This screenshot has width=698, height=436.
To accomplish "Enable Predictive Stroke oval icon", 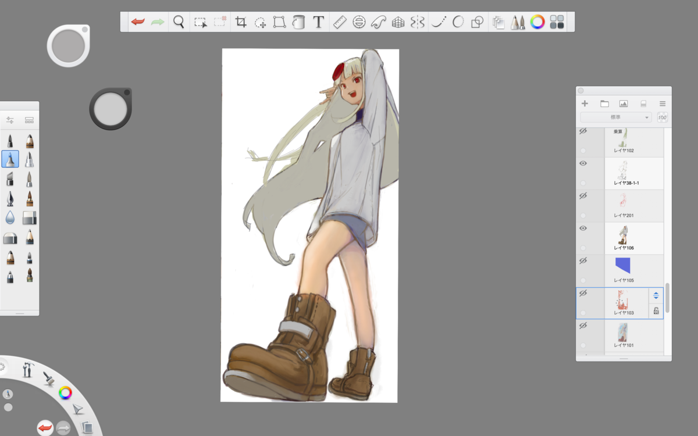I will point(458,22).
